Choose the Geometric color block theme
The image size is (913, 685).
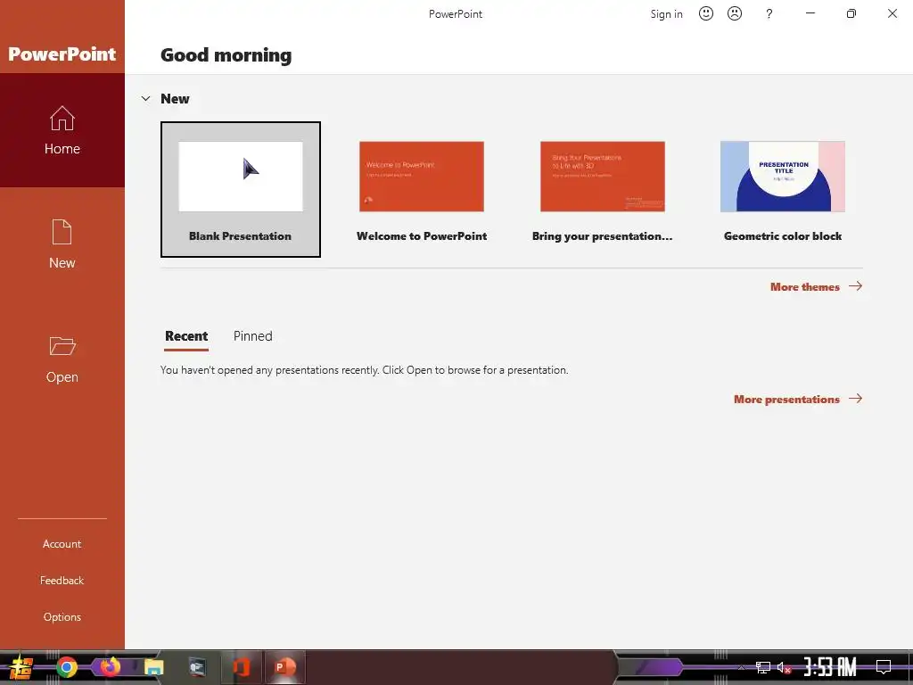click(783, 189)
